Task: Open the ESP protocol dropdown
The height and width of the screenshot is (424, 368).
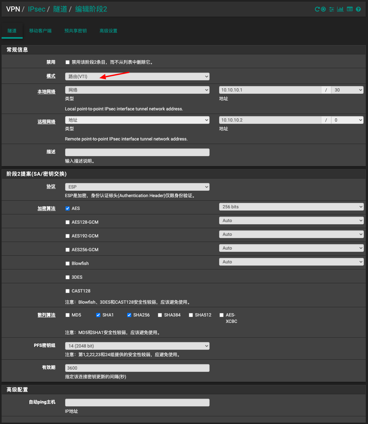Action: coord(137,187)
